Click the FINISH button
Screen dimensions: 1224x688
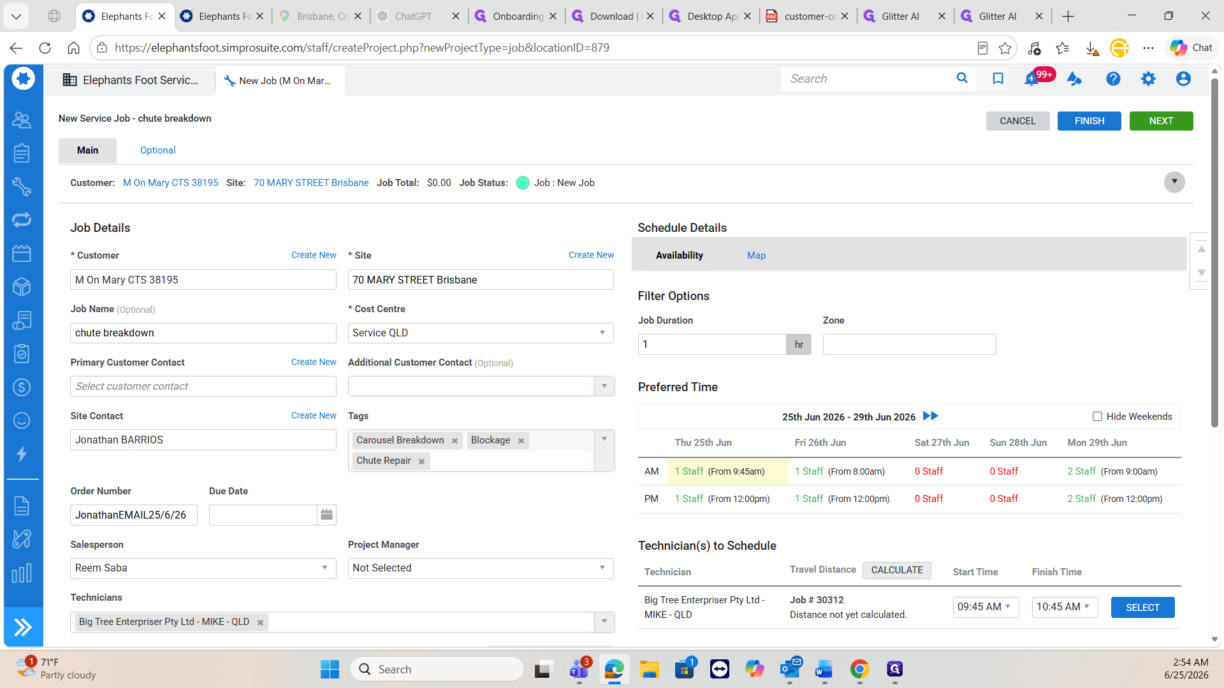tap(1089, 121)
